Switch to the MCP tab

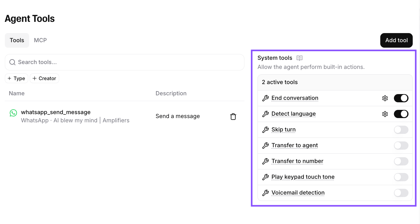click(x=40, y=40)
